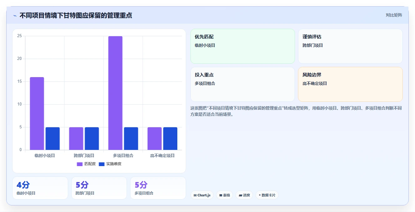Click the y-axis value 25
This screenshot has height=212, width=415.
point(19,36)
